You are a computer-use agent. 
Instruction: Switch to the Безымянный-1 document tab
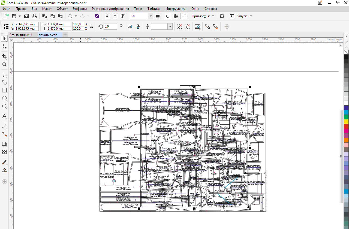pyautogui.click(x=21, y=35)
